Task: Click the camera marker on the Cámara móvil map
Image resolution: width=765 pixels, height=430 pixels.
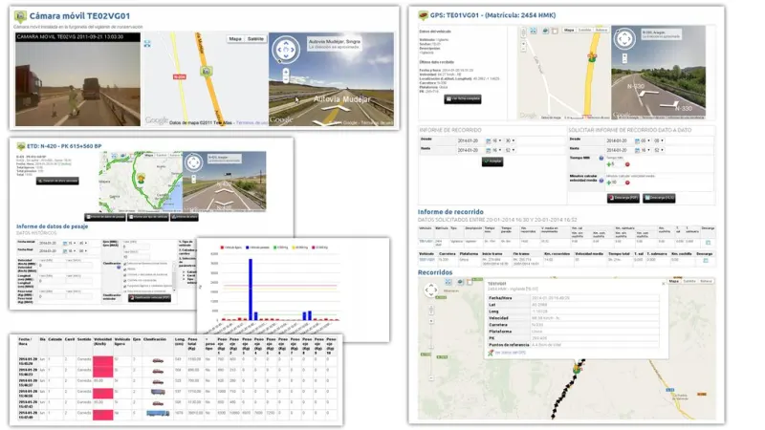Action: click(x=207, y=71)
